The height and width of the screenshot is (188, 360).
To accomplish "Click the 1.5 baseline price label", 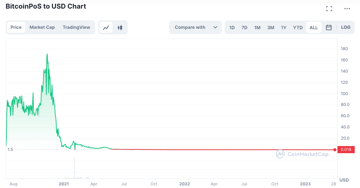I will (10, 149).
